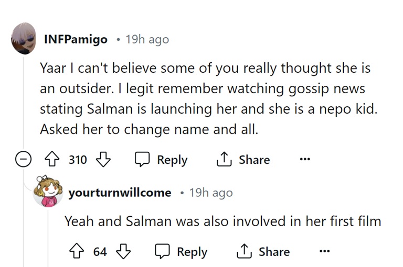The image size is (403, 267).
Task: Collapse the INFPamigo comment thread
Action: click(x=23, y=160)
